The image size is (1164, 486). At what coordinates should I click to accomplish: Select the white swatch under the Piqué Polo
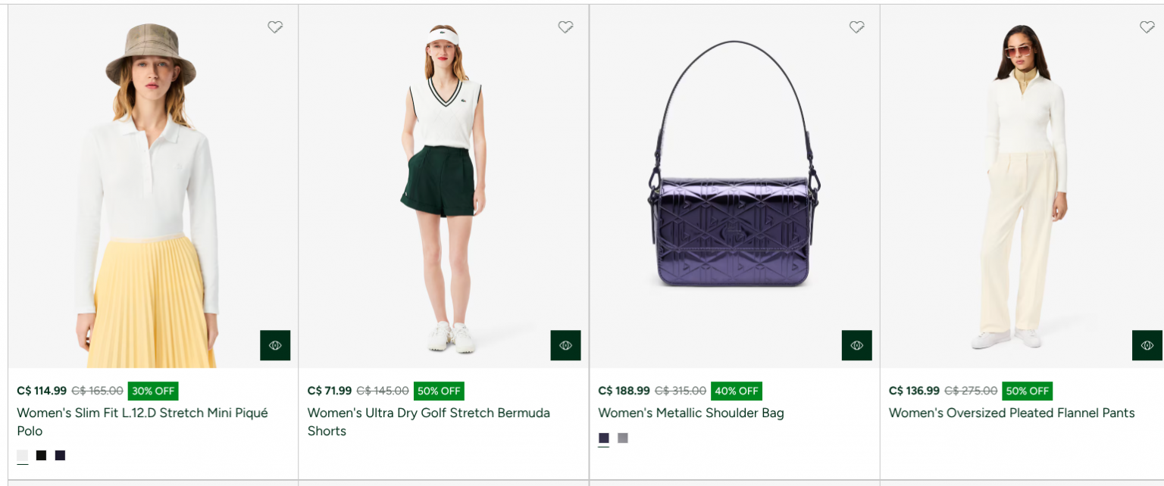22,455
